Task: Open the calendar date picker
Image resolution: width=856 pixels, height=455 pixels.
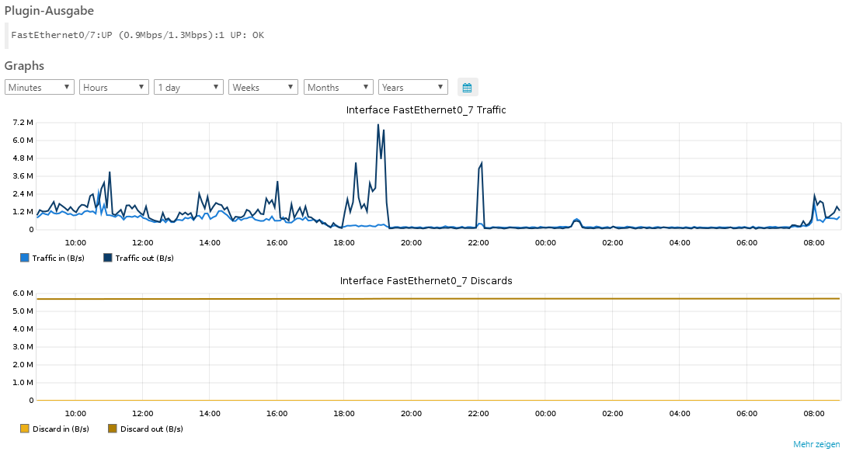Action: (x=467, y=86)
